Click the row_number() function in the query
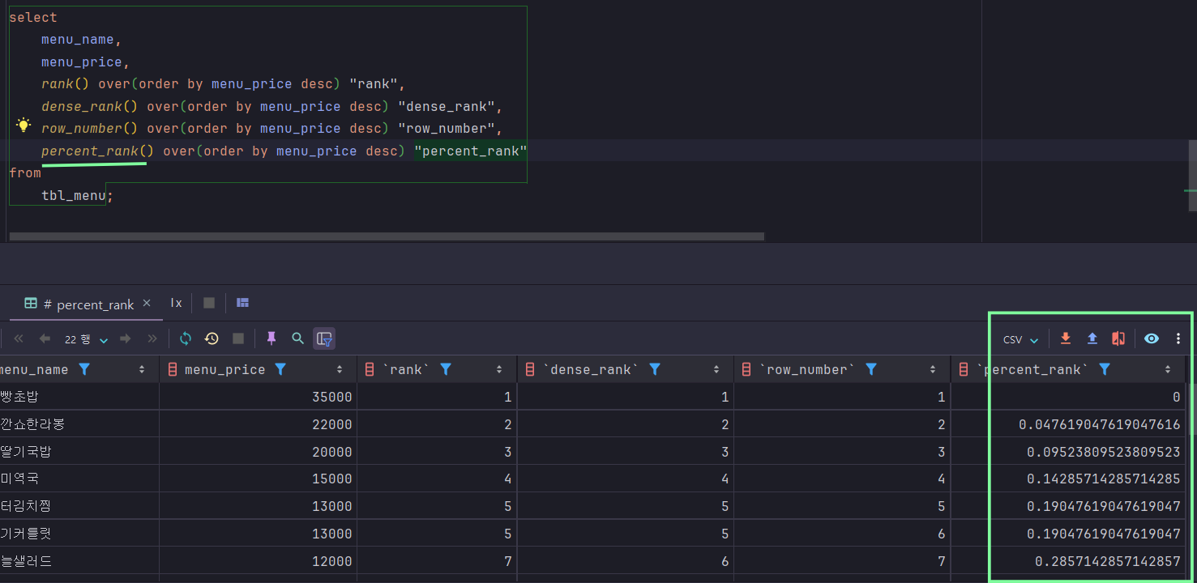Viewport: 1197px width, 583px height. 89,128
